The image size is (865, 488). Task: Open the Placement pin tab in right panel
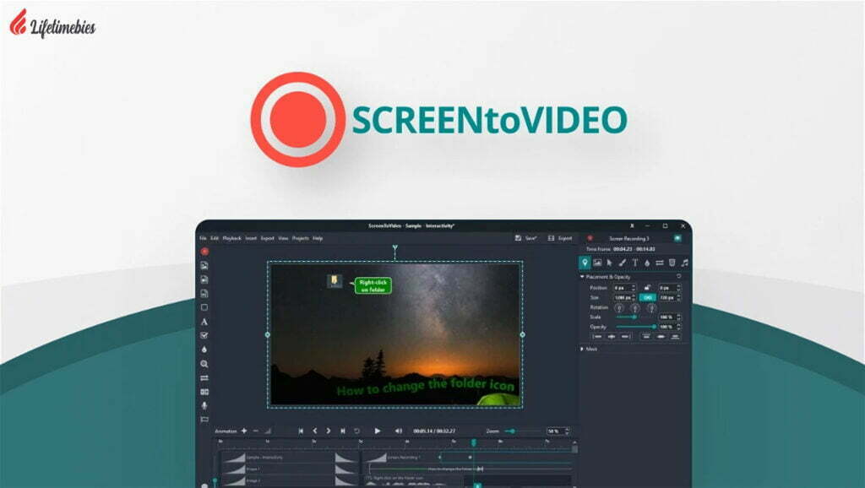[585, 263]
